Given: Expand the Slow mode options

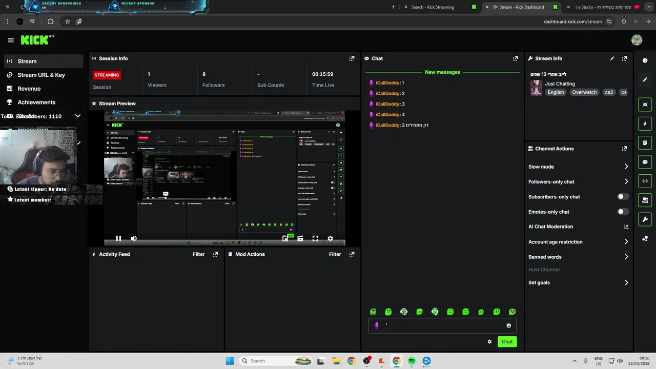Looking at the screenshot, I should (626, 167).
